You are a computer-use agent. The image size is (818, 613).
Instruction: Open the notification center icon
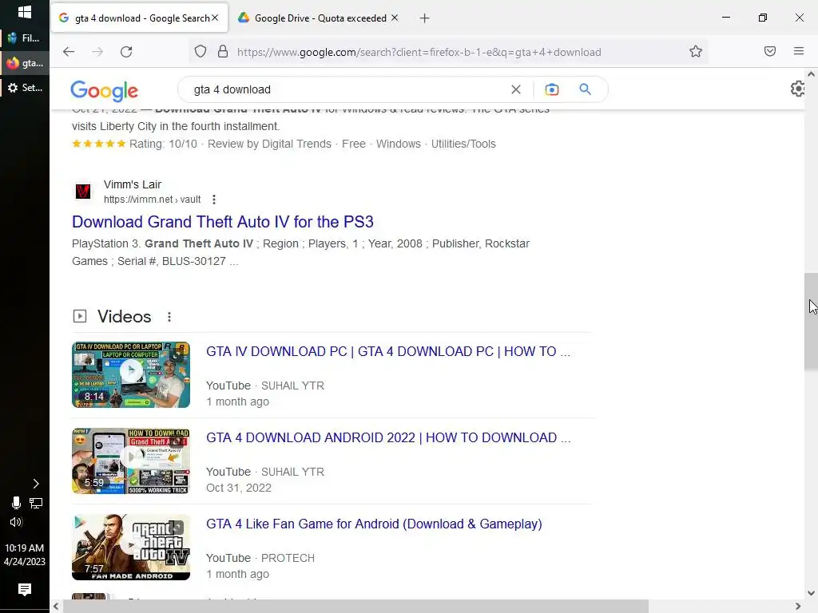pyautogui.click(x=25, y=590)
